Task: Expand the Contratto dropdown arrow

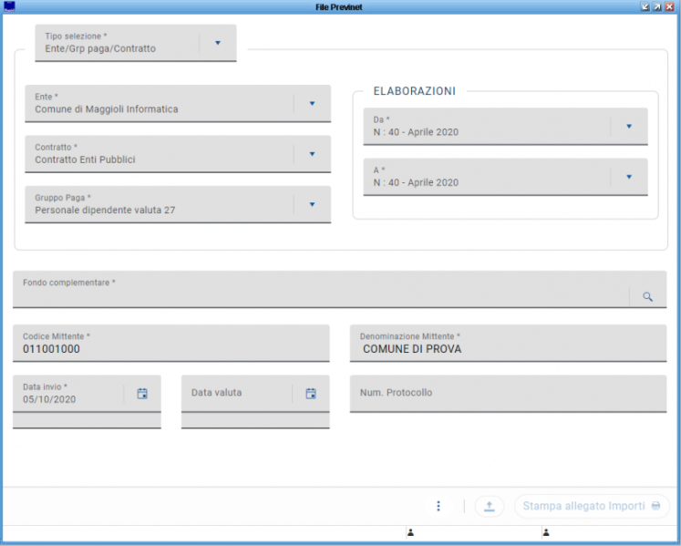Action: pyautogui.click(x=312, y=154)
